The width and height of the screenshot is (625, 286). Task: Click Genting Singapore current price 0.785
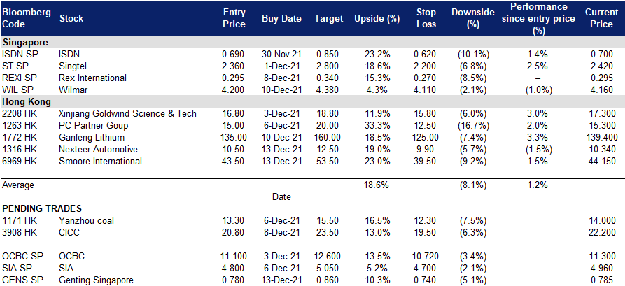pos(605,280)
